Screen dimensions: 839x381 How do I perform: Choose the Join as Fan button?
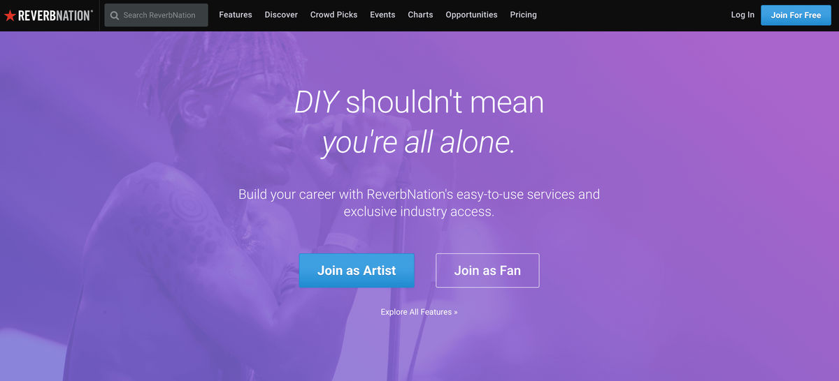pyautogui.click(x=487, y=271)
